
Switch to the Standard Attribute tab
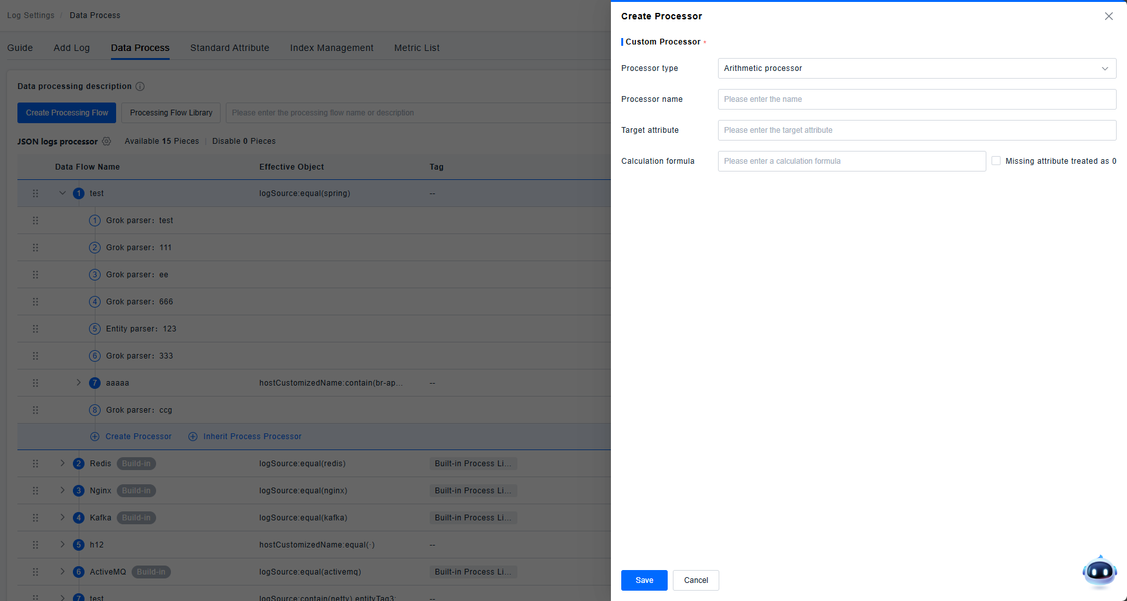point(230,48)
